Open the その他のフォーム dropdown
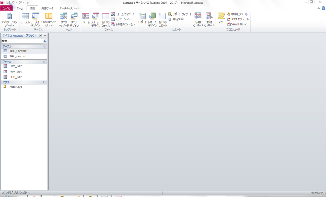 [123, 24]
